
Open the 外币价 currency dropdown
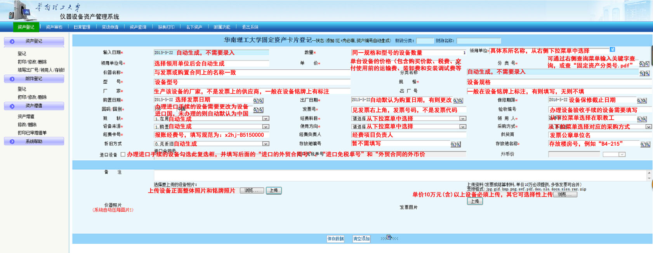pyautogui.click(x=614, y=154)
